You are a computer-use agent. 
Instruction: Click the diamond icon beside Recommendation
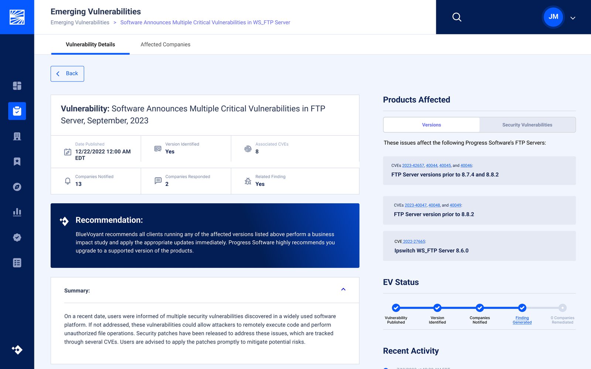tap(64, 221)
